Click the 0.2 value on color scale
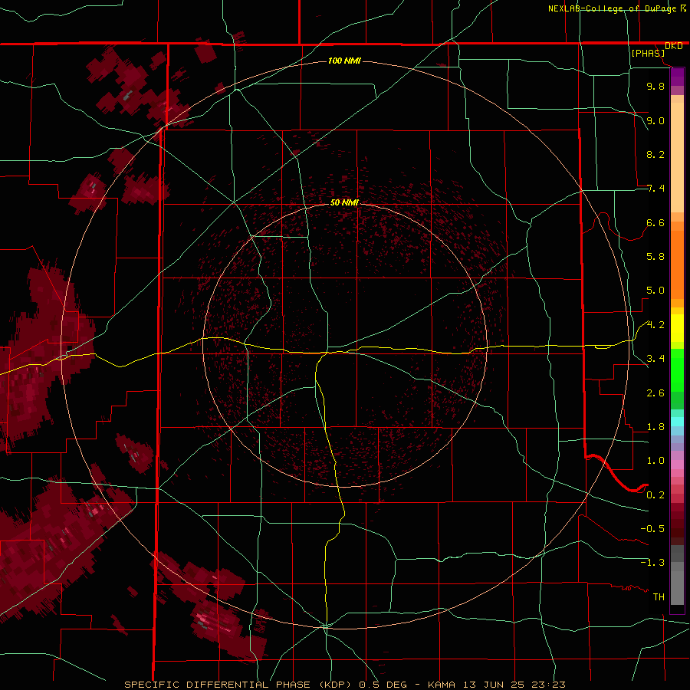Image resolution: width=690 pixels, height=690 pixels. [x=655, y=495]
